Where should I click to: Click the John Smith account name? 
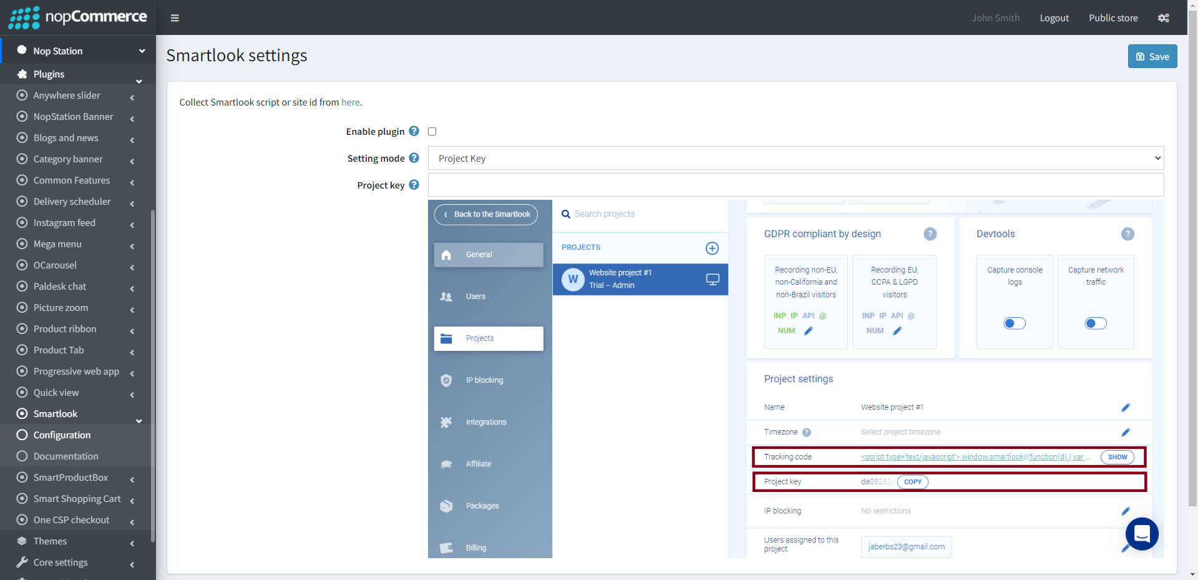point(995,18)
